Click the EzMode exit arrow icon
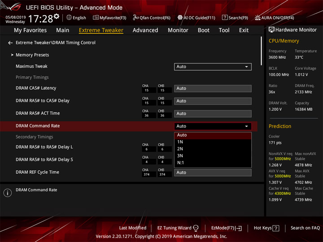This screenshot has width=323, height=242. pos(239,228)
